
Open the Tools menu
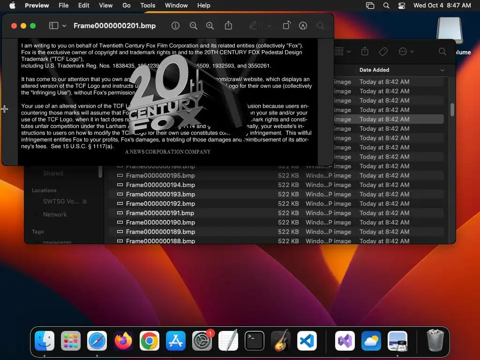tap(148, 6)
